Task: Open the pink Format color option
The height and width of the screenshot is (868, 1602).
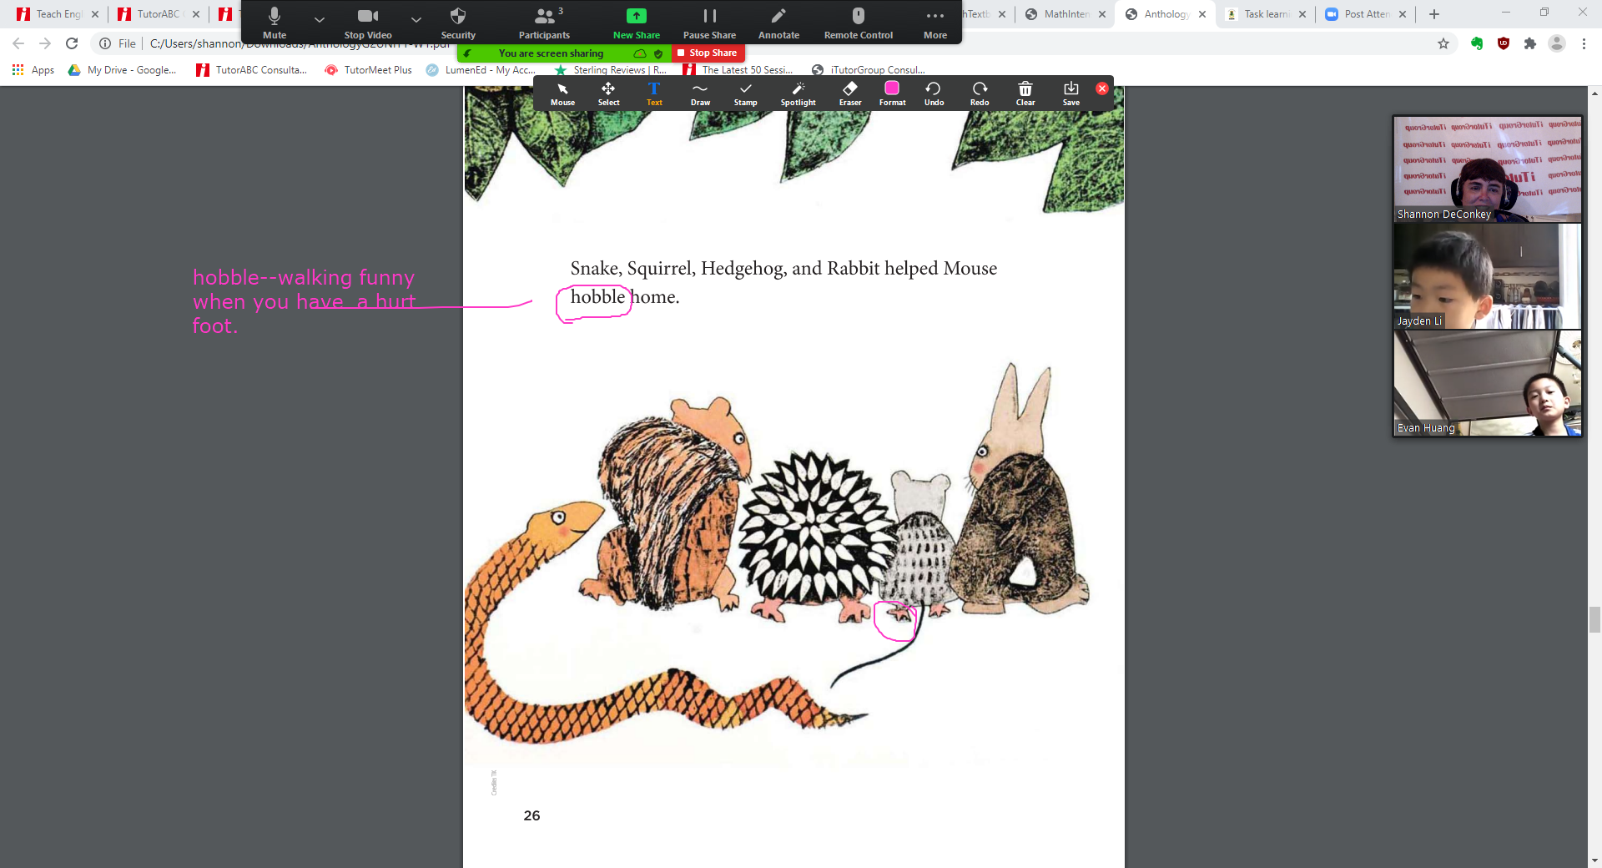Action: [892, 93]
